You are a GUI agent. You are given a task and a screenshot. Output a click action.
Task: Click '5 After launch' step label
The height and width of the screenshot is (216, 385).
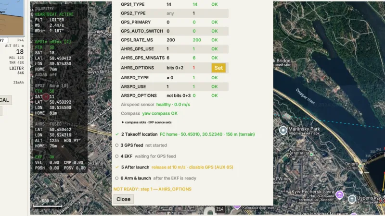click(x=135, y=167)
